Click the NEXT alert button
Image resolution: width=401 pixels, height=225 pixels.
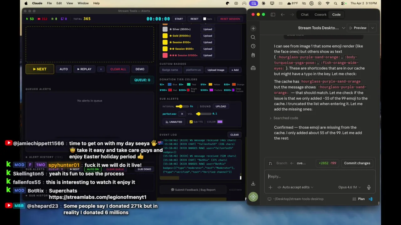click(39, 69)
